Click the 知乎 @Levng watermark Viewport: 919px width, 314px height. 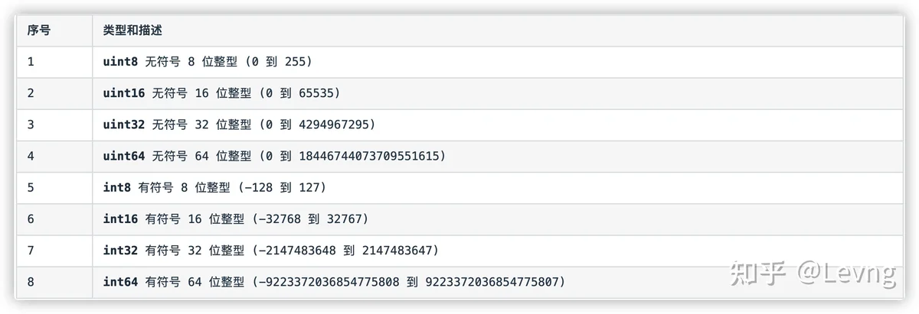(813, 274)
